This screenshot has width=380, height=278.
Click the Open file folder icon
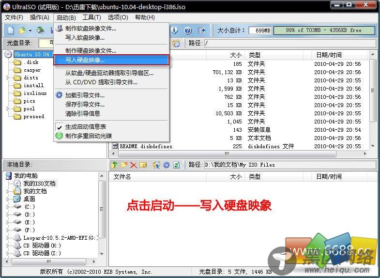pyautogui.click(x=22, y=31)
